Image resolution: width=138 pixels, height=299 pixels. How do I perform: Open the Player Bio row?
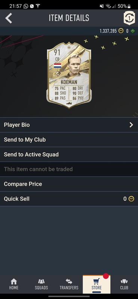click(69, 125)
